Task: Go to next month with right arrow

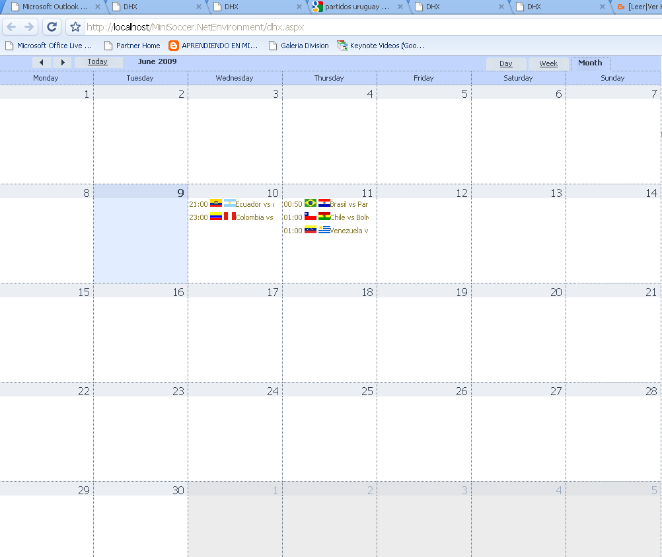Action: [63, 62]
